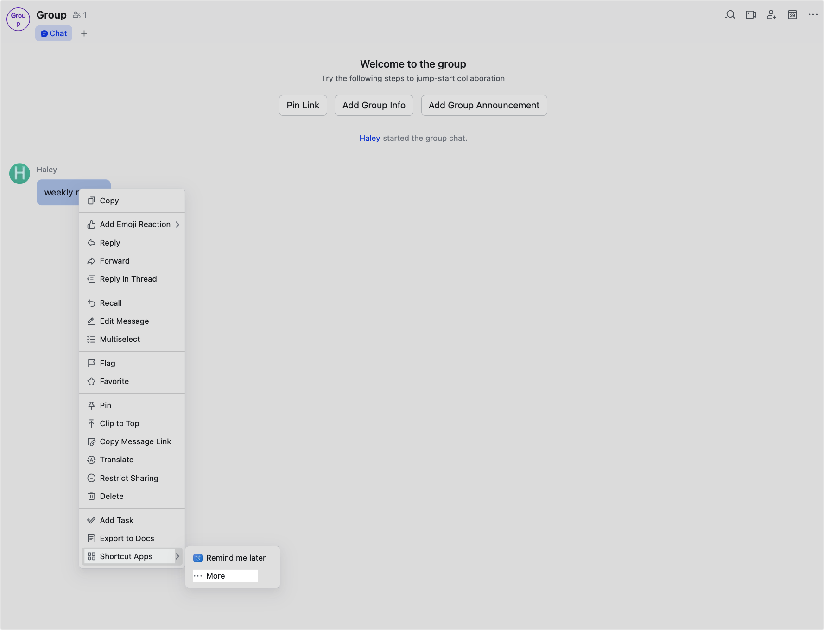Expand the Add Emoji Reaction submenu
The width and height of the screenshot is (824, 630).
[132, 224]
